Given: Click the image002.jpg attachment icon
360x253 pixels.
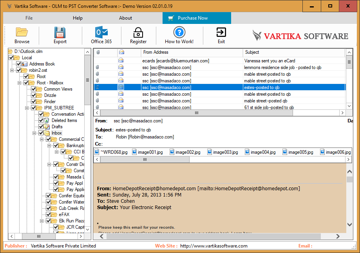Looking at the screenshot, I should point(172,152).
